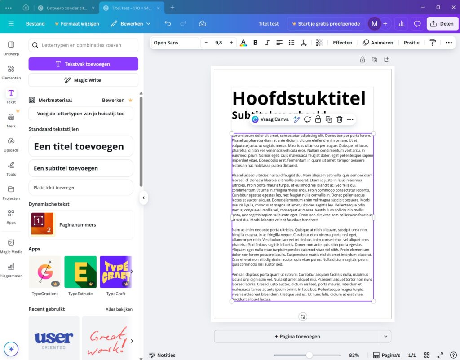Expand options next to Pagina toevoegen
Viewport: 460px width, 360px height.
pyautogui.click(x=385, y=336)
